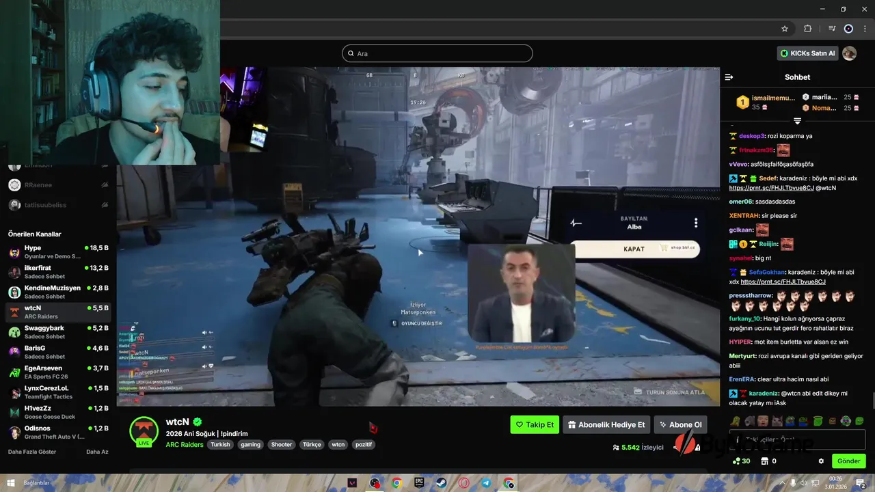Viewport: 875px width, 492px height.
Task: Open tatlisuubeliss followed channel
Action: [x=58, y=204]
